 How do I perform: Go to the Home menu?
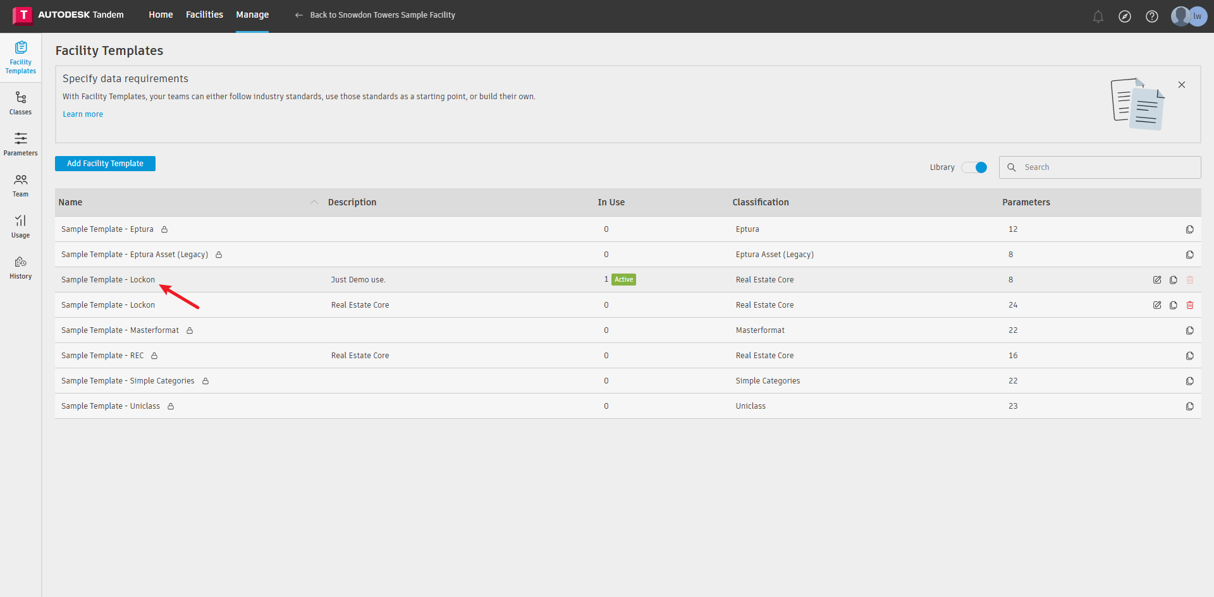pos(161,15)
